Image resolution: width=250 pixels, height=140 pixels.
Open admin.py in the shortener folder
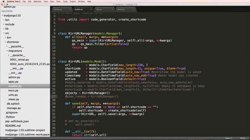point(14,77)
